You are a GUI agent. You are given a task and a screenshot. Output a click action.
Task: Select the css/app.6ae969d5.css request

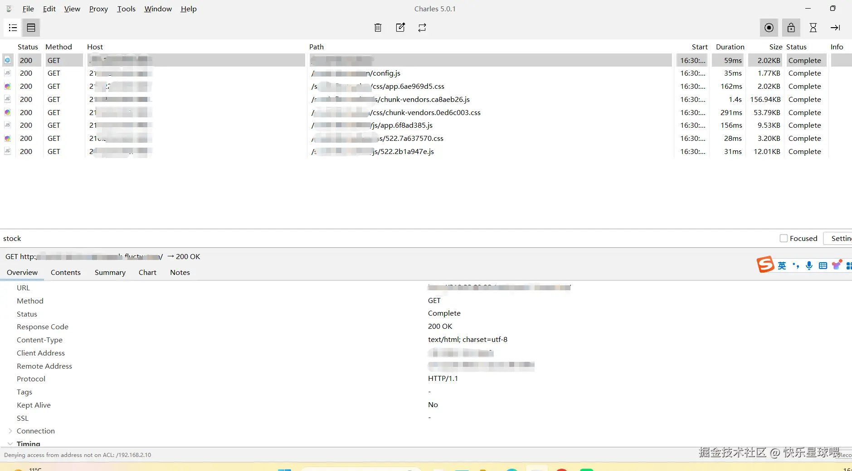click(x=426, y=86)
